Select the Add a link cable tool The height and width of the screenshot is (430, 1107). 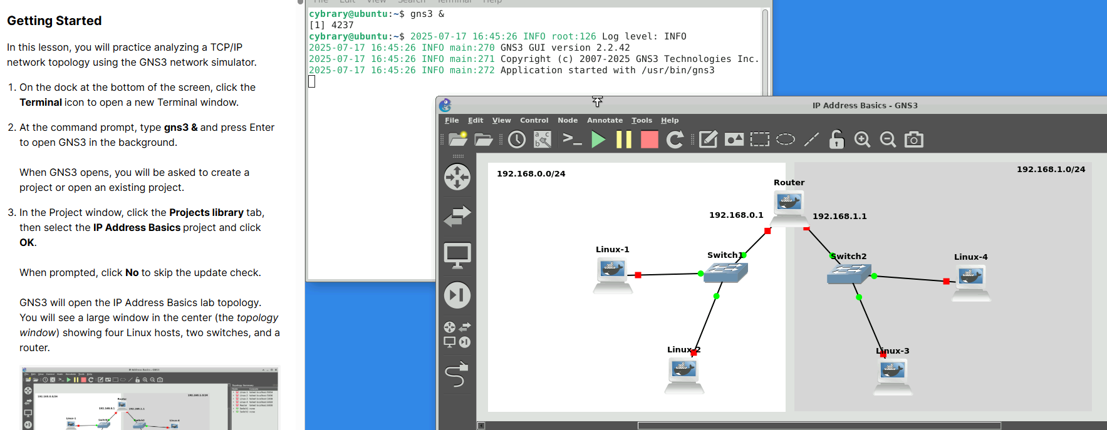pyautogui.click(x=457, y=375)
